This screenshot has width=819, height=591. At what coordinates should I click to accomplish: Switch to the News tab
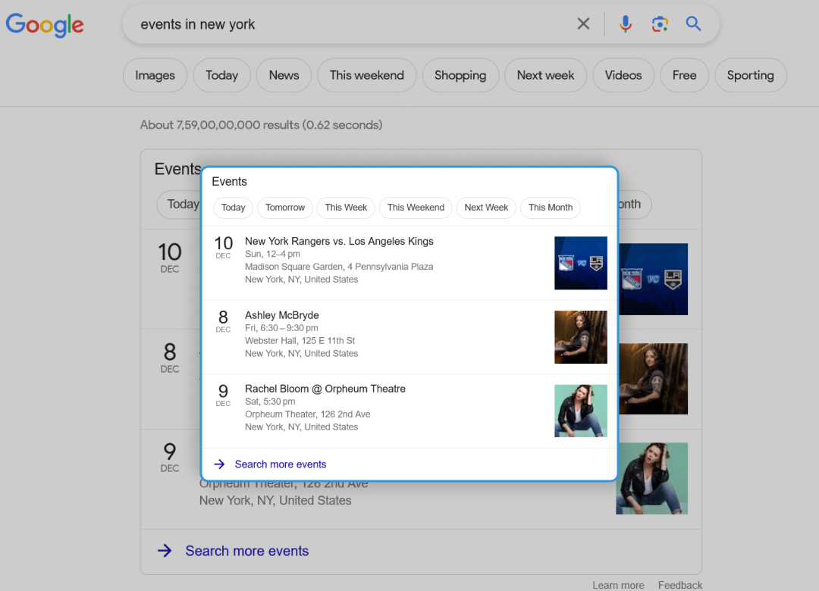(x=284, y=75)
